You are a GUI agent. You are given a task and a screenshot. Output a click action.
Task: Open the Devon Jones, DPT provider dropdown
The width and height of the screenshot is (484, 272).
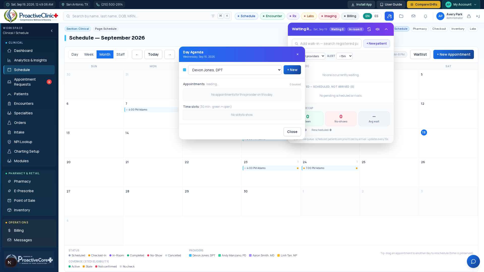point(235,70)
